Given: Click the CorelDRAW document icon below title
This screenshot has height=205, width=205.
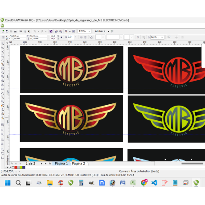Looking at the screenshot, I should pos(2,25).
